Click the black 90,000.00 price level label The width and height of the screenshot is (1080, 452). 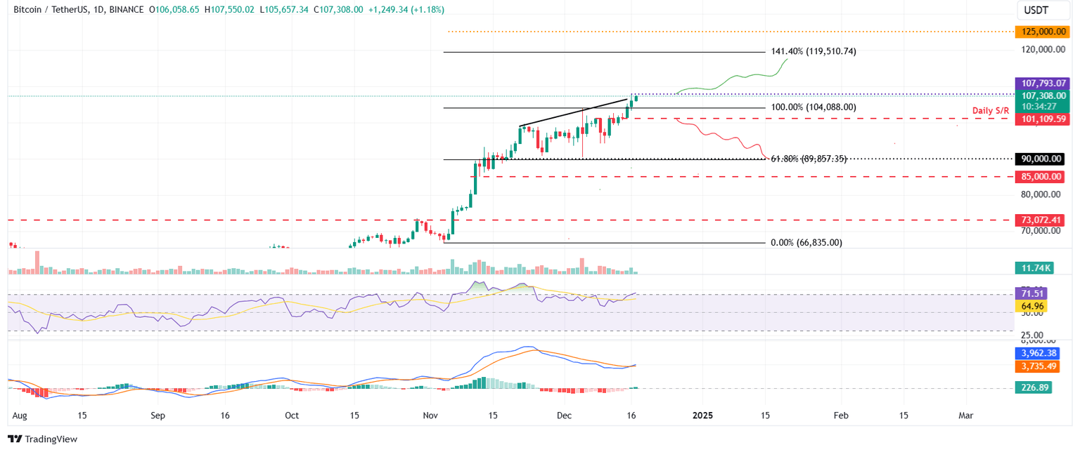pyautogui.click(x=1043, y=159)
